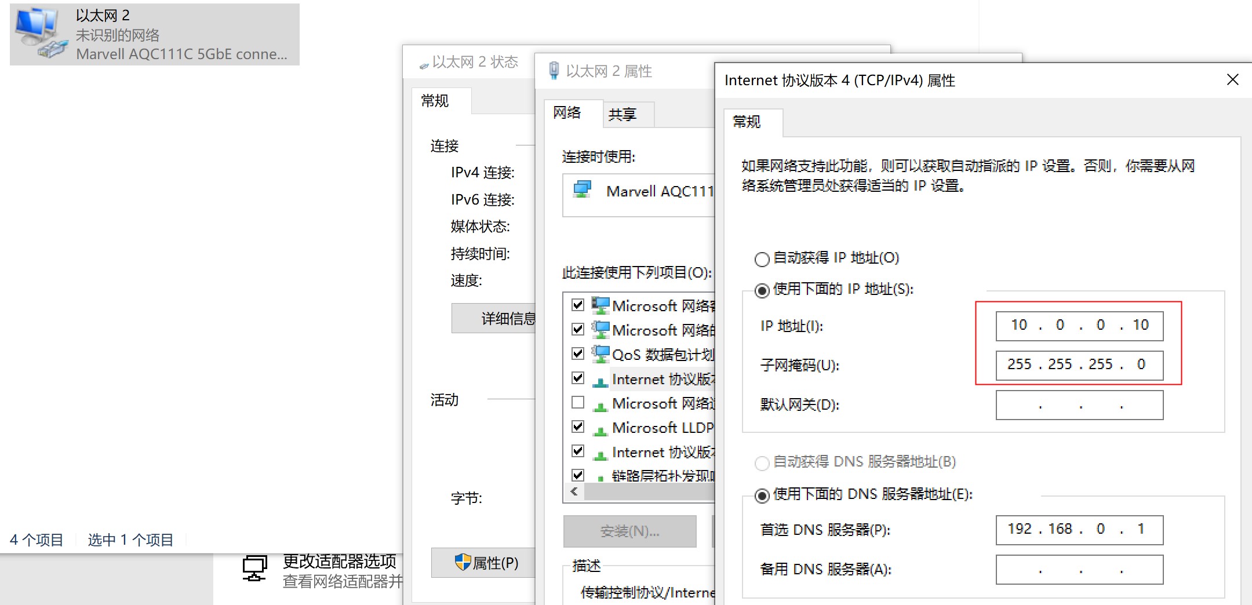
Task: Click the 详细信息 button
Action: click(494, 318)
